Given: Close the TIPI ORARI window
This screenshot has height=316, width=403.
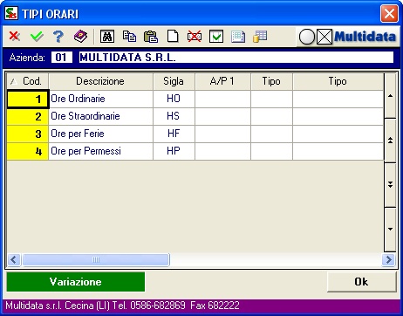Looking at the screenshot, I should tap(389, 13).
